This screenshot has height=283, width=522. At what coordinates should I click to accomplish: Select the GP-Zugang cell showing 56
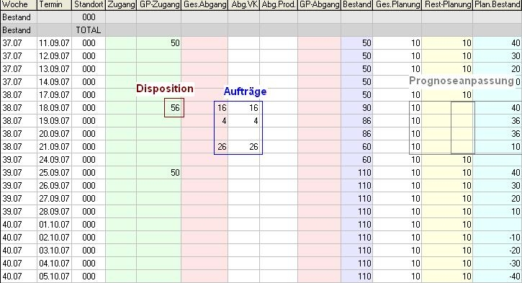point(174,107)
